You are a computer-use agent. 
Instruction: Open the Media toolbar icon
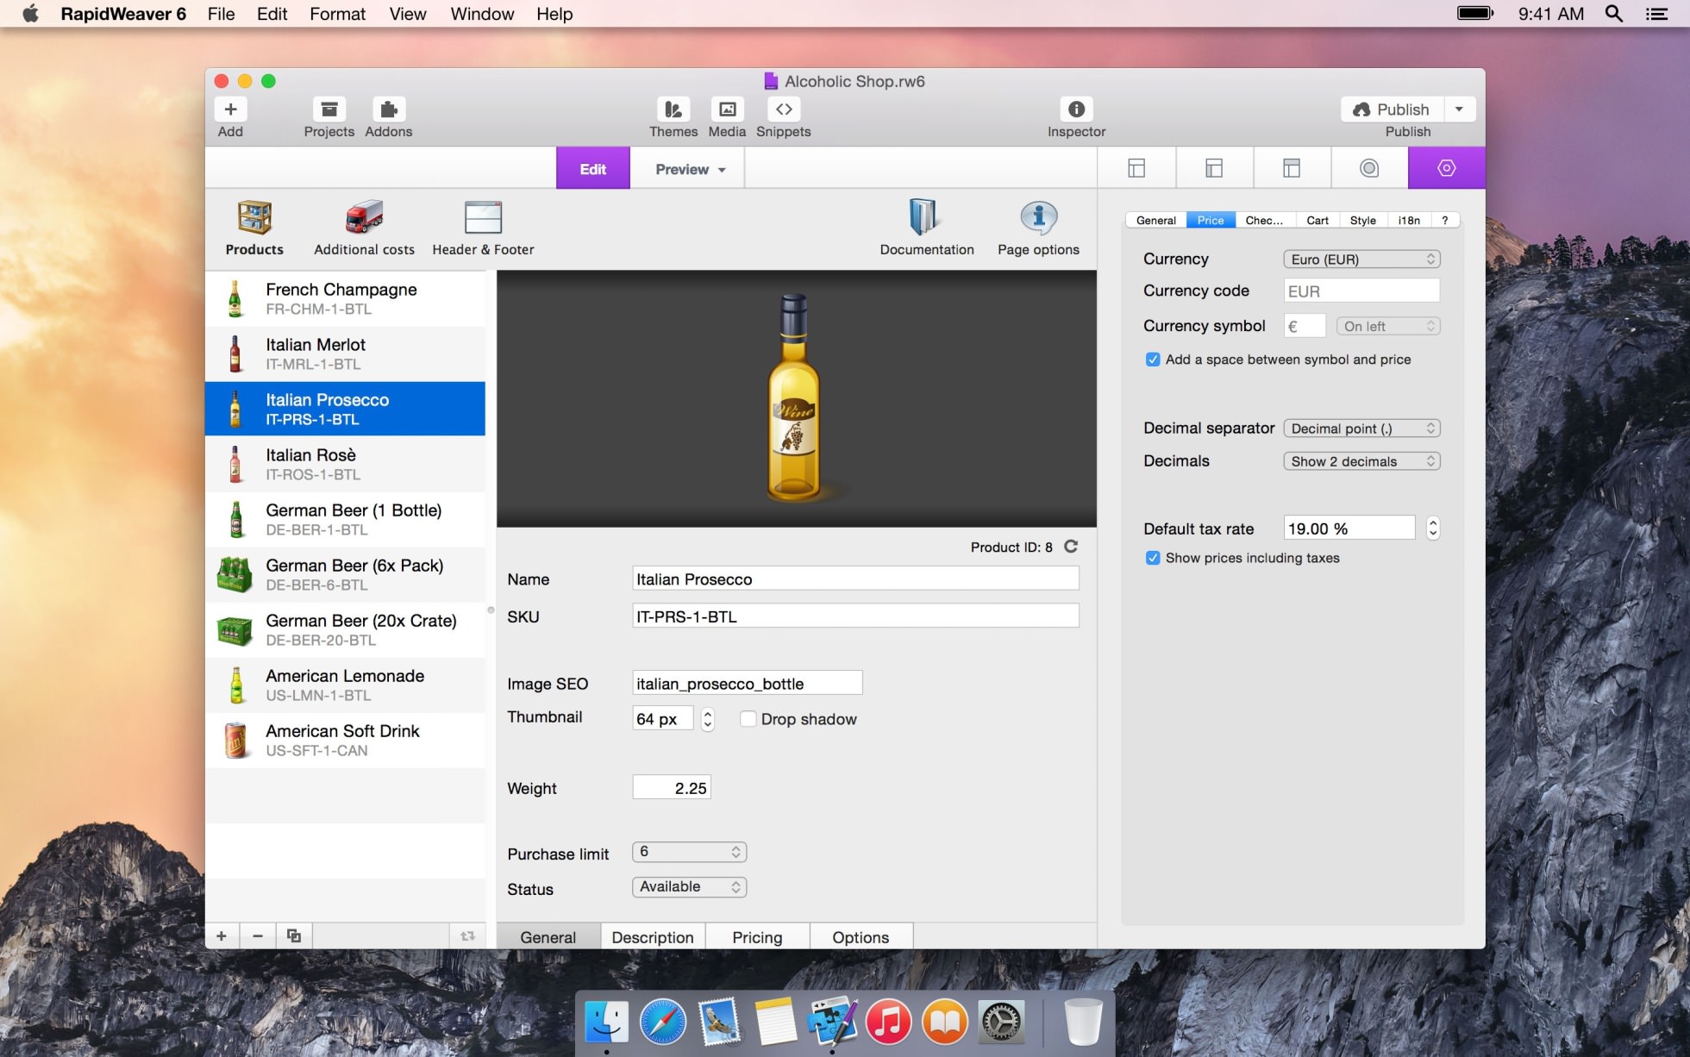tap(727, 109)
